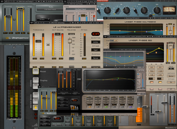
Task: Go to previous preset in L2 Ultramaximizer
Action: [73, 23]
